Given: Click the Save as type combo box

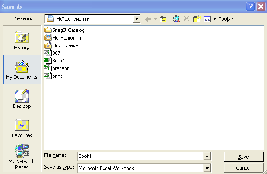Looking at the screenshot, I should click(x=144, y=168).
